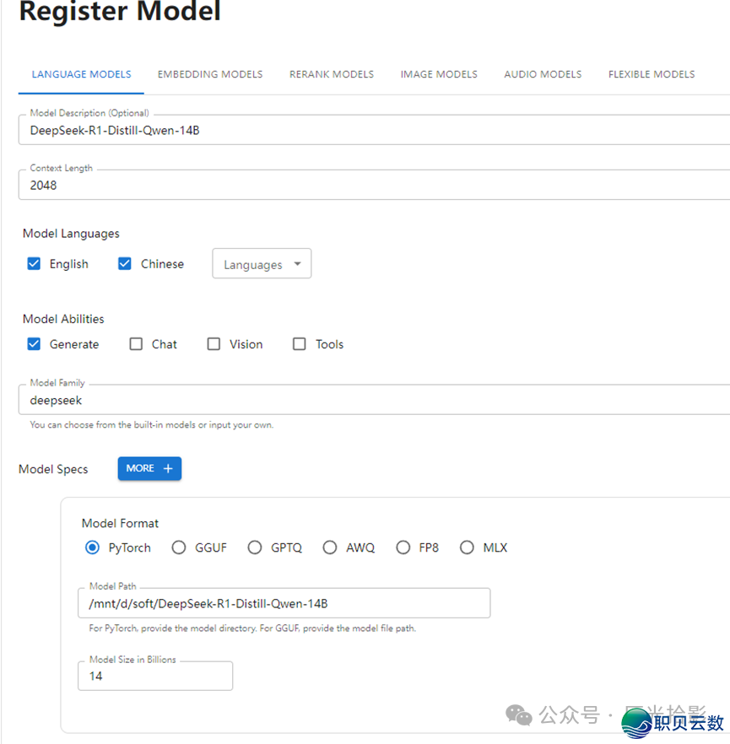Click the Model Languages label

click(71, 234)
